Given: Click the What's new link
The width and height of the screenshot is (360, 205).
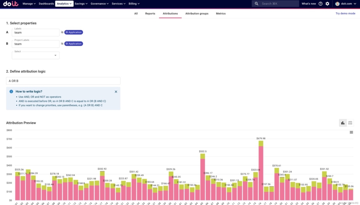Looking at the screenshot, I should [309, 4].
